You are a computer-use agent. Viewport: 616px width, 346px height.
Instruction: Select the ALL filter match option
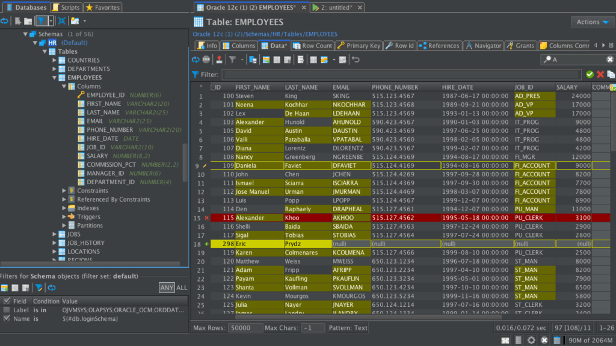(x=182, y=288)
